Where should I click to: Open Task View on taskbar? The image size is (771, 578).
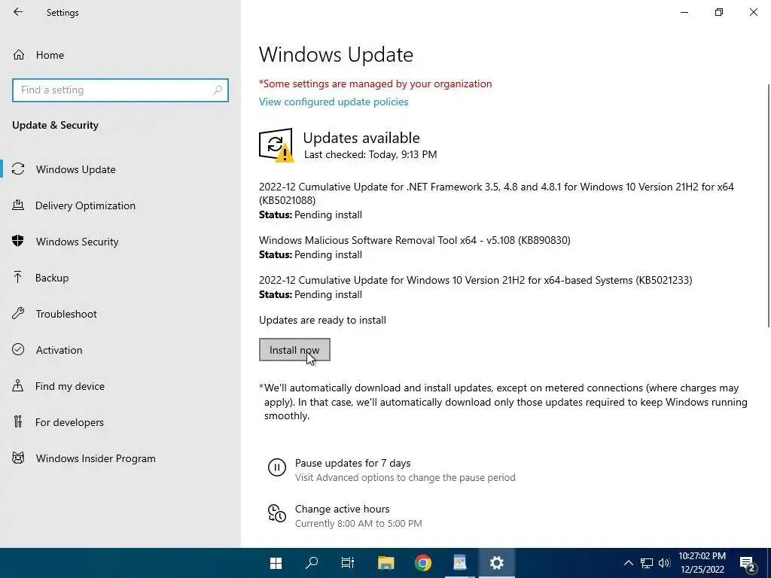348,563
